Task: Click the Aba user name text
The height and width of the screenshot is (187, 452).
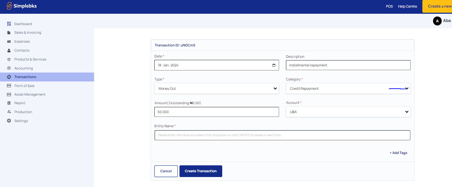Action: point(447,21)
